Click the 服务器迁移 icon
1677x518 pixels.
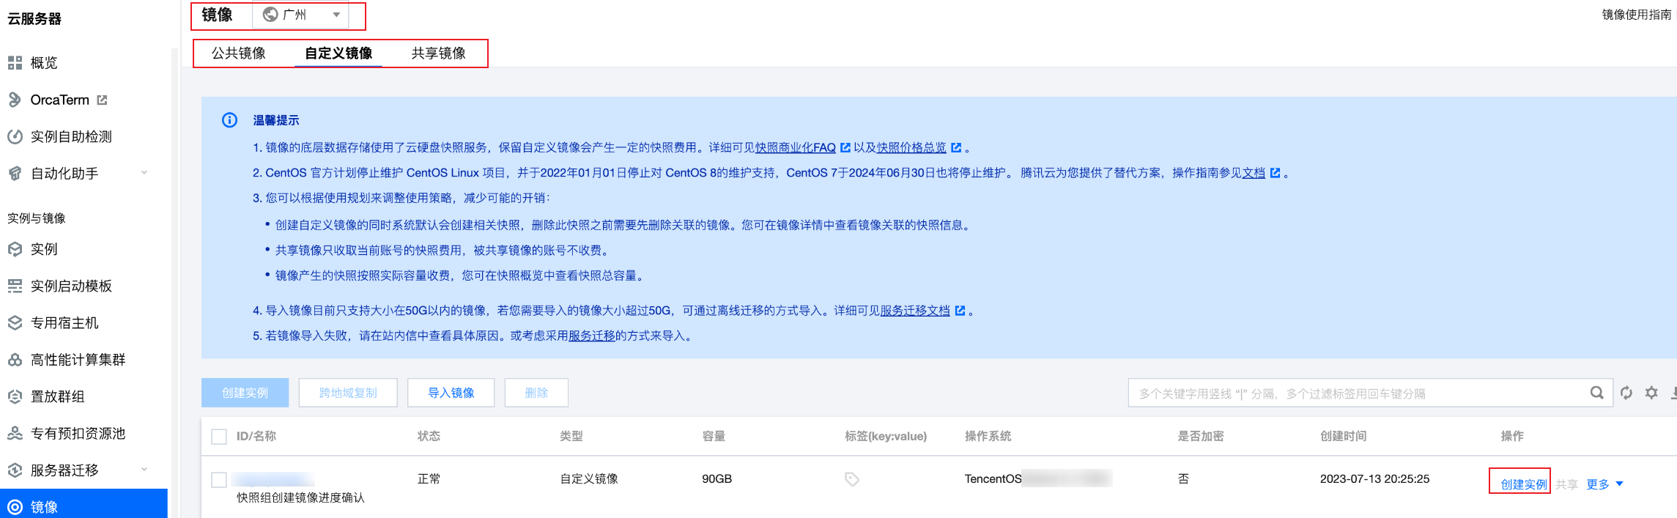point(15,470)
